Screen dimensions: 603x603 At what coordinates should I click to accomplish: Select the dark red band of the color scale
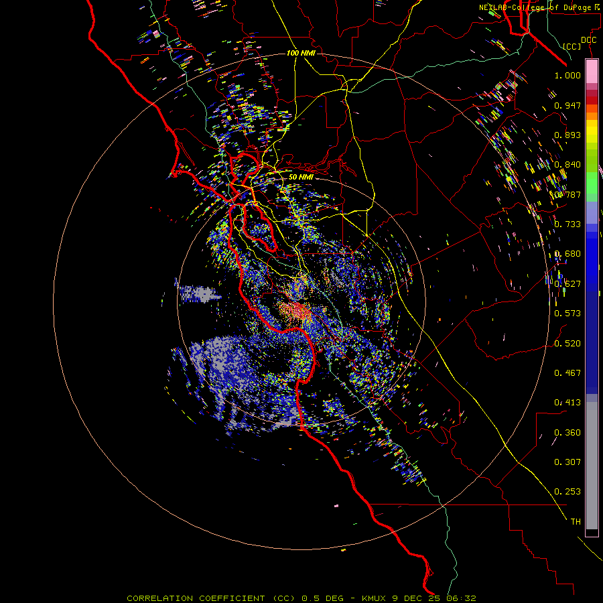(592, 100)
